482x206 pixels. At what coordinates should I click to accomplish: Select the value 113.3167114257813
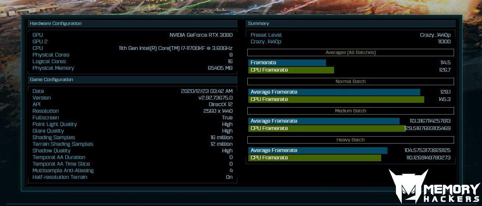point(430,121)
